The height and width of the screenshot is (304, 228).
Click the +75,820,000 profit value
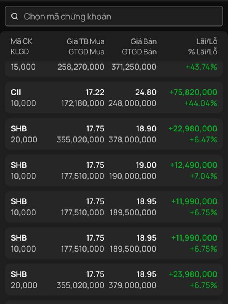tap(193, 92)
